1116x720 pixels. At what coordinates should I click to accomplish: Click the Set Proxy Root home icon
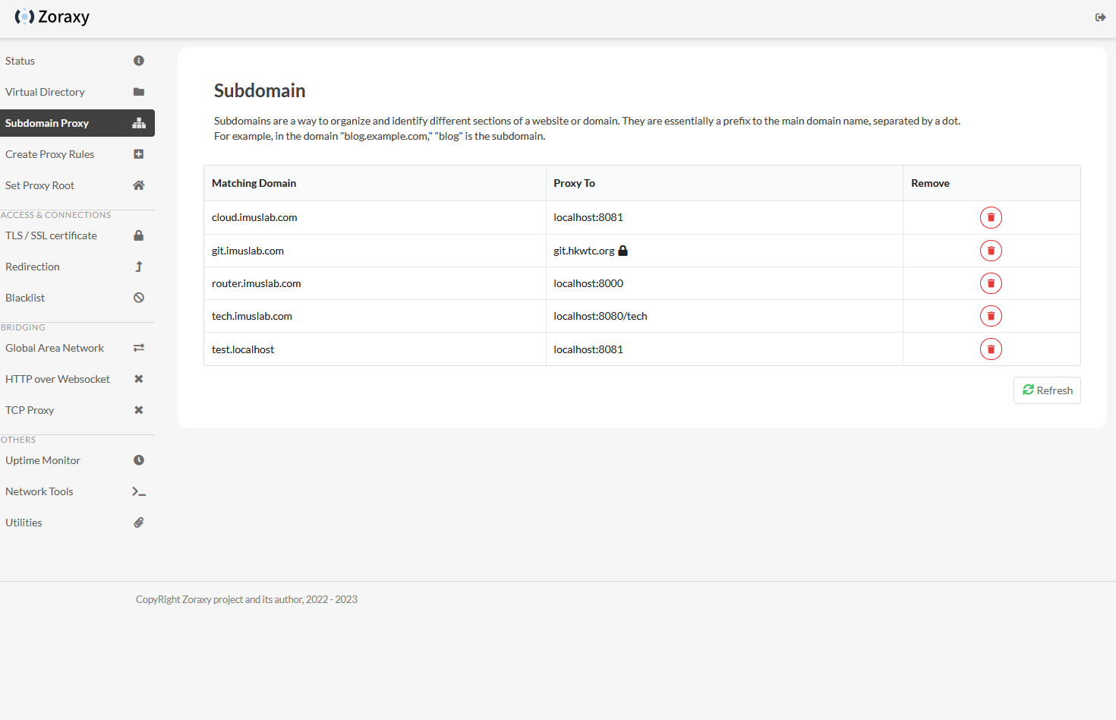139,185
